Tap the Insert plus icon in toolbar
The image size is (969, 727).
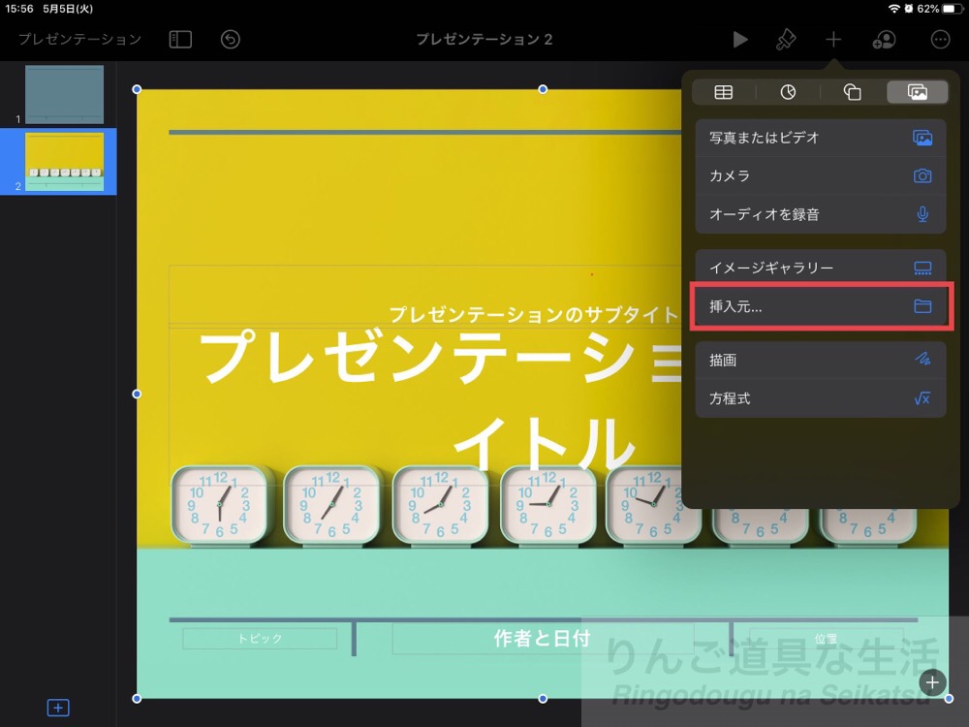833,40
